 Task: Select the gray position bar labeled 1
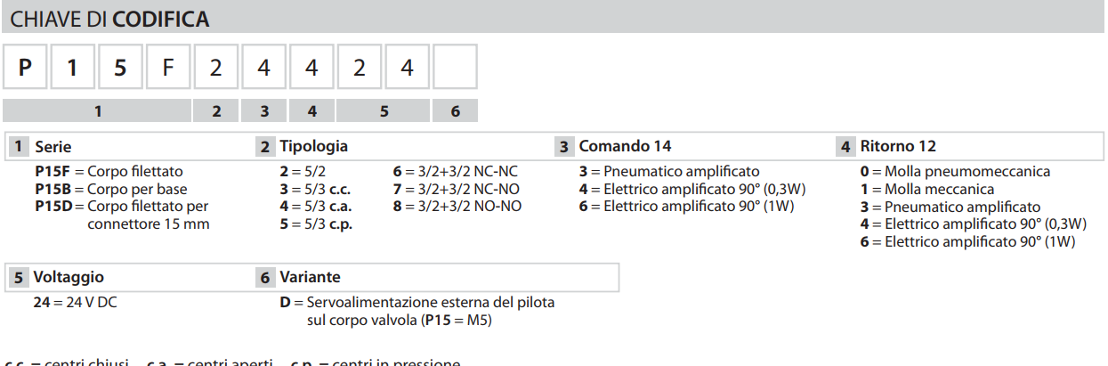97,110
